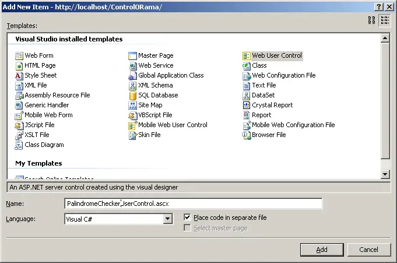Select the Text File label text
Viewport: 397px width, 263px height.
click(x=264, y=85)
